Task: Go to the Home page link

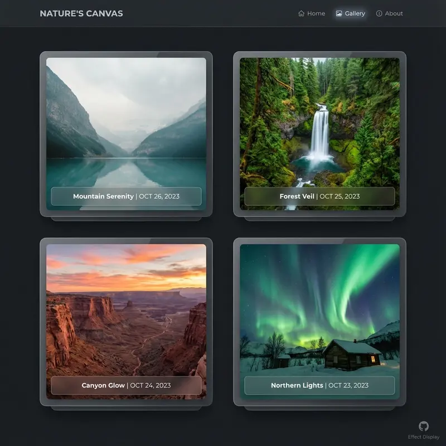Action: (316, 13)
